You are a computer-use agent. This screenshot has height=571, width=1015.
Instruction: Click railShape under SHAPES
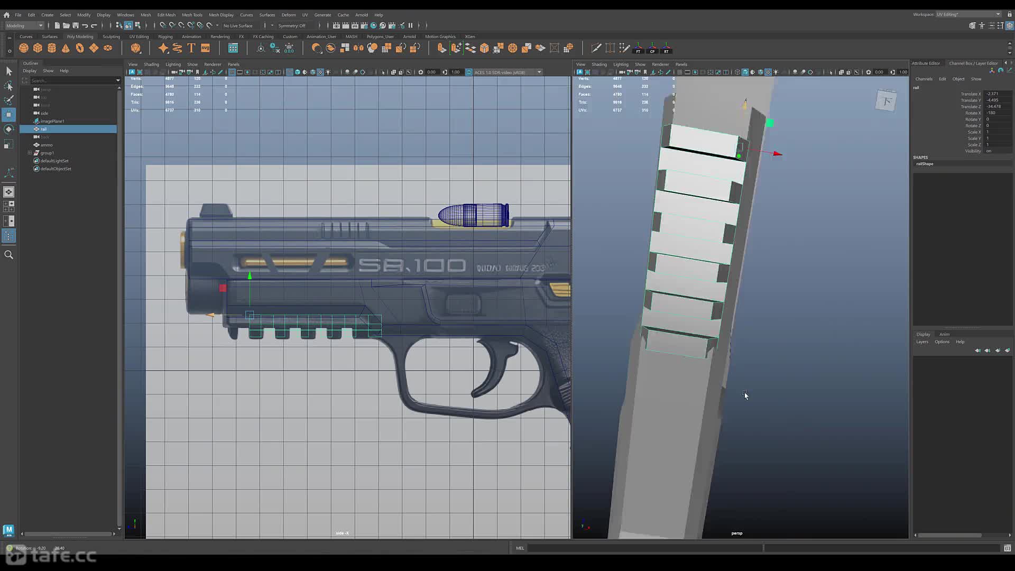pos(925,164)
